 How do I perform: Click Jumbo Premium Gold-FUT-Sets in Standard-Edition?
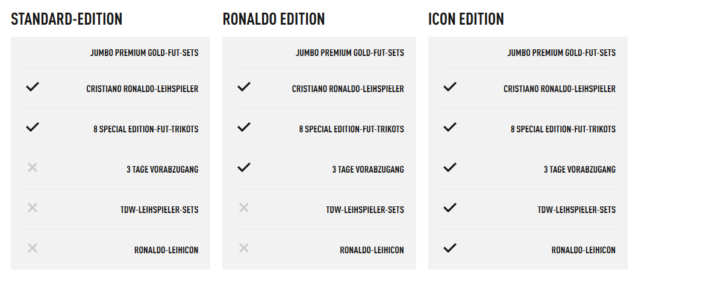(145, 53)
